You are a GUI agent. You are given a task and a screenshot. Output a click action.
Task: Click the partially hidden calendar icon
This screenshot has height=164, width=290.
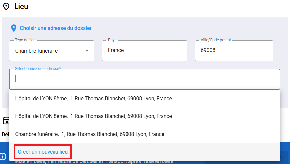5,120
